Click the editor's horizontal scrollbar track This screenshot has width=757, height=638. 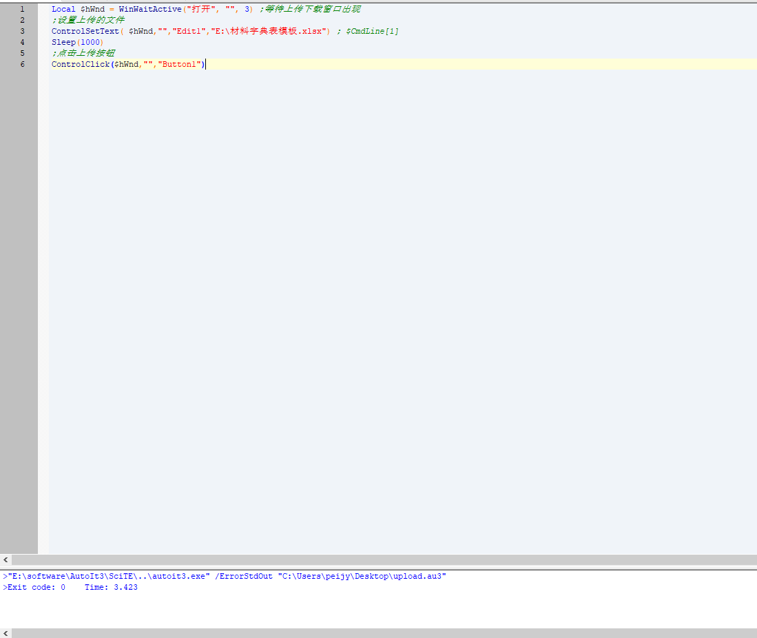pos(384,559)
